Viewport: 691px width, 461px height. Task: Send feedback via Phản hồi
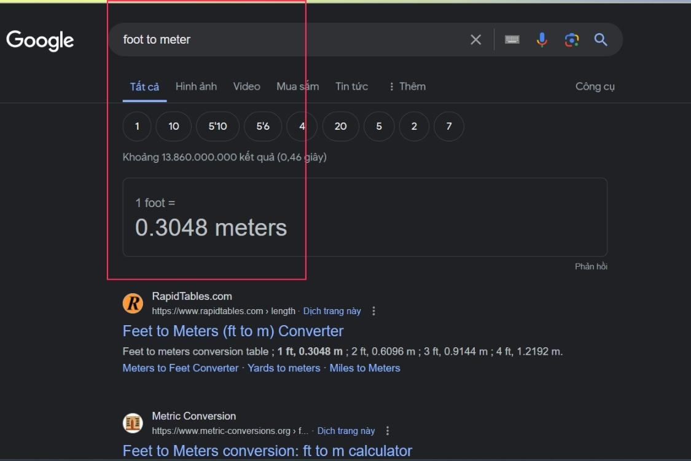(x=591, y=266)
